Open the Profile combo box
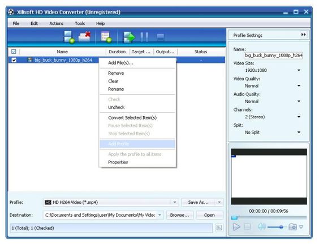 [x=111, y=202]
